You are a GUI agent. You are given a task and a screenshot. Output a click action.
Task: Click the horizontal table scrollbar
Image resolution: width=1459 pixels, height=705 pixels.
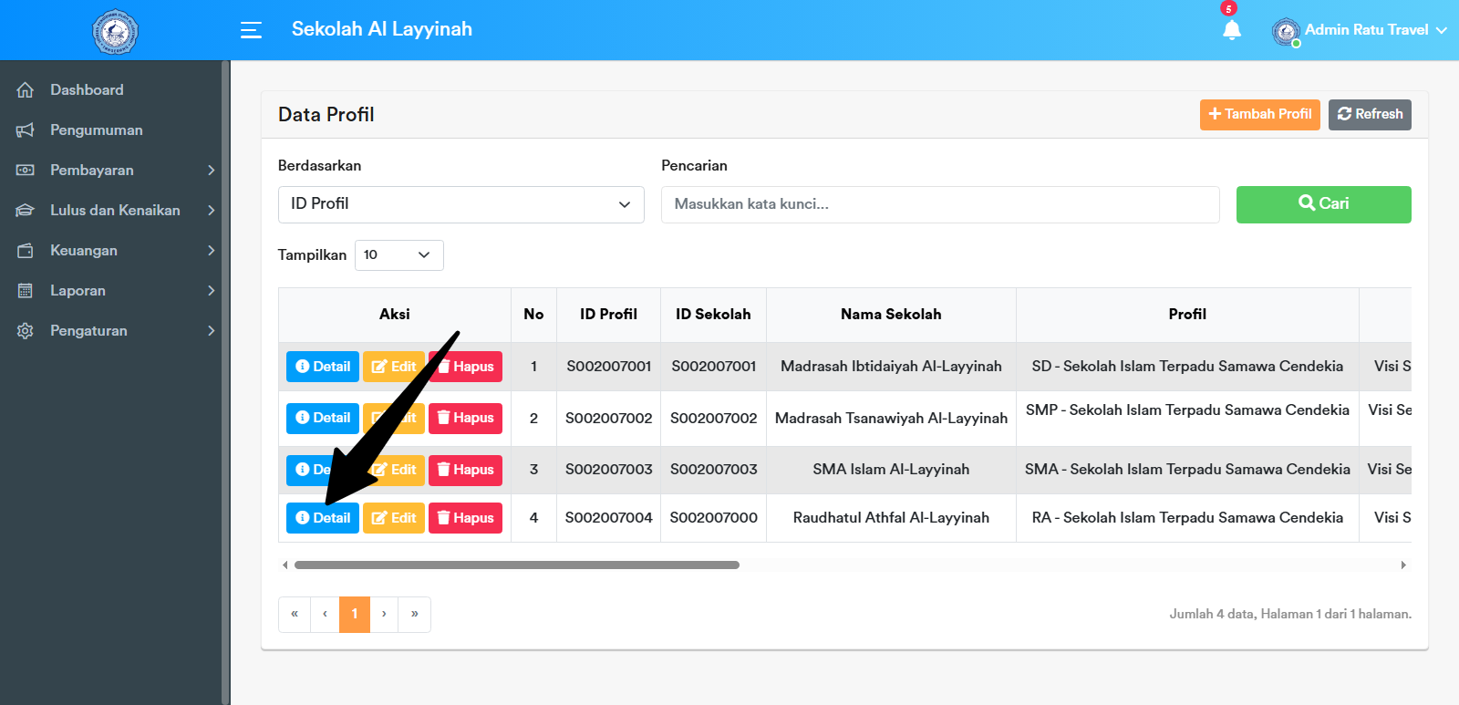click(x=516, y=565)
